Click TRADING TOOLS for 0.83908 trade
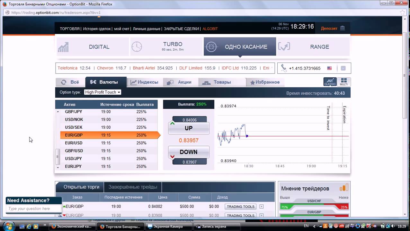 click(x=241, y=215)
